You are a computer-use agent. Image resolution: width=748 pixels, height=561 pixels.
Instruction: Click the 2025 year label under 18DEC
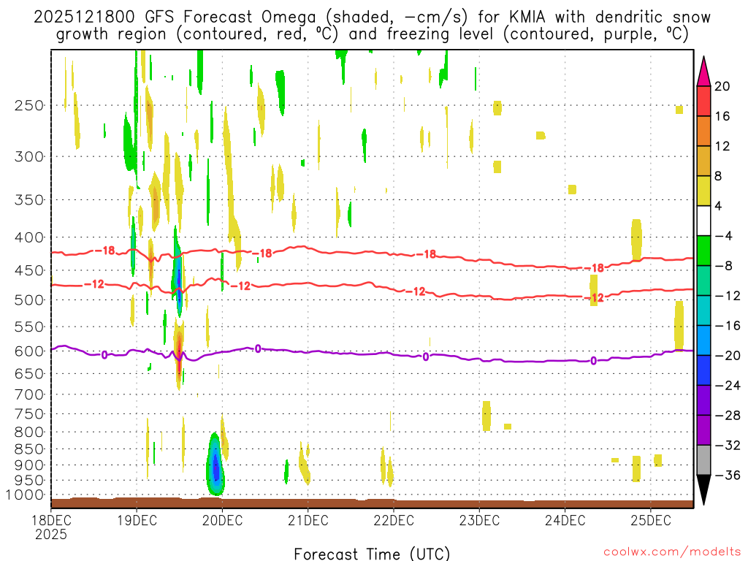(x=51, y=534)
